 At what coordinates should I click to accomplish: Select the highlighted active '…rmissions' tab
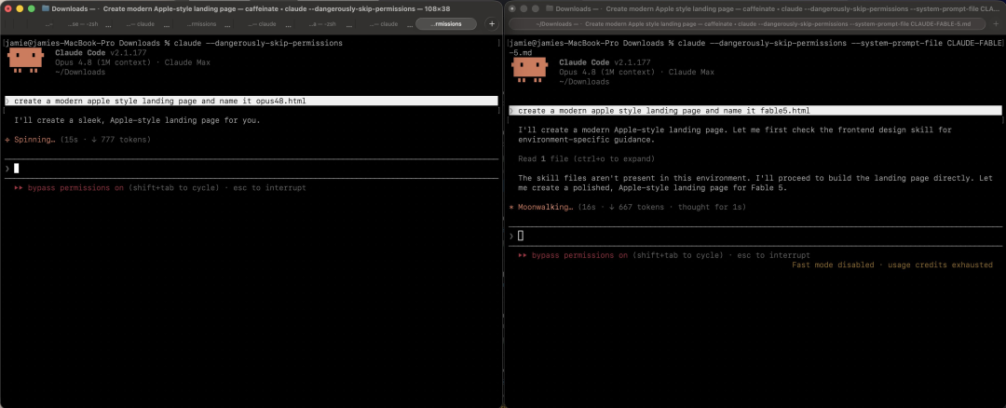click(446, 23)
